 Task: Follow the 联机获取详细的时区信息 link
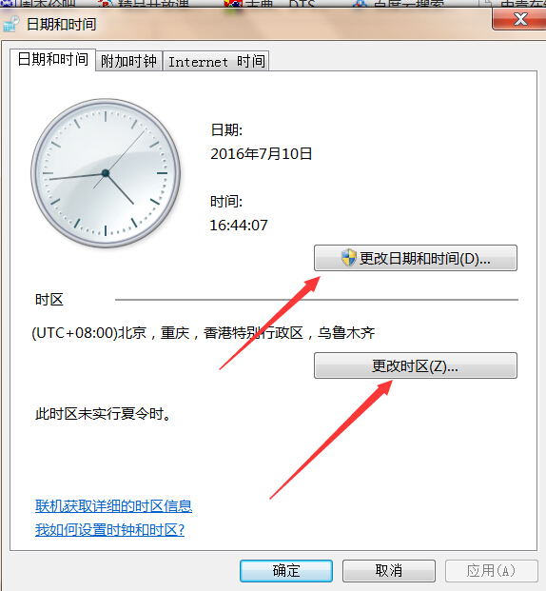click(x=114, y=505)
